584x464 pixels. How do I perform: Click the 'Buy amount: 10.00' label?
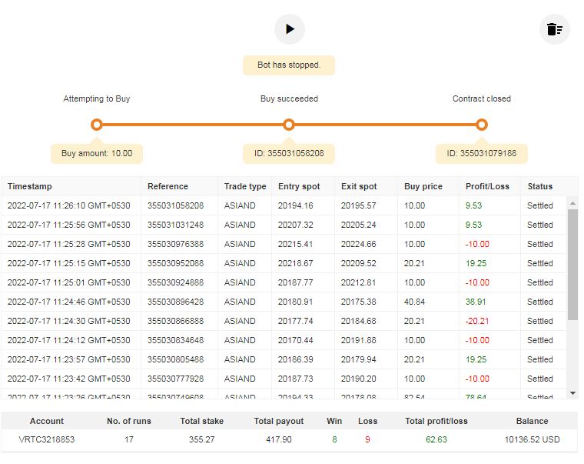tap(97, 153)
